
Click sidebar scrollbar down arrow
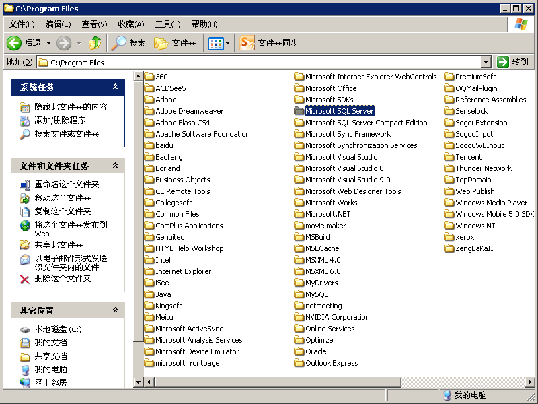(x=138, y=382)
